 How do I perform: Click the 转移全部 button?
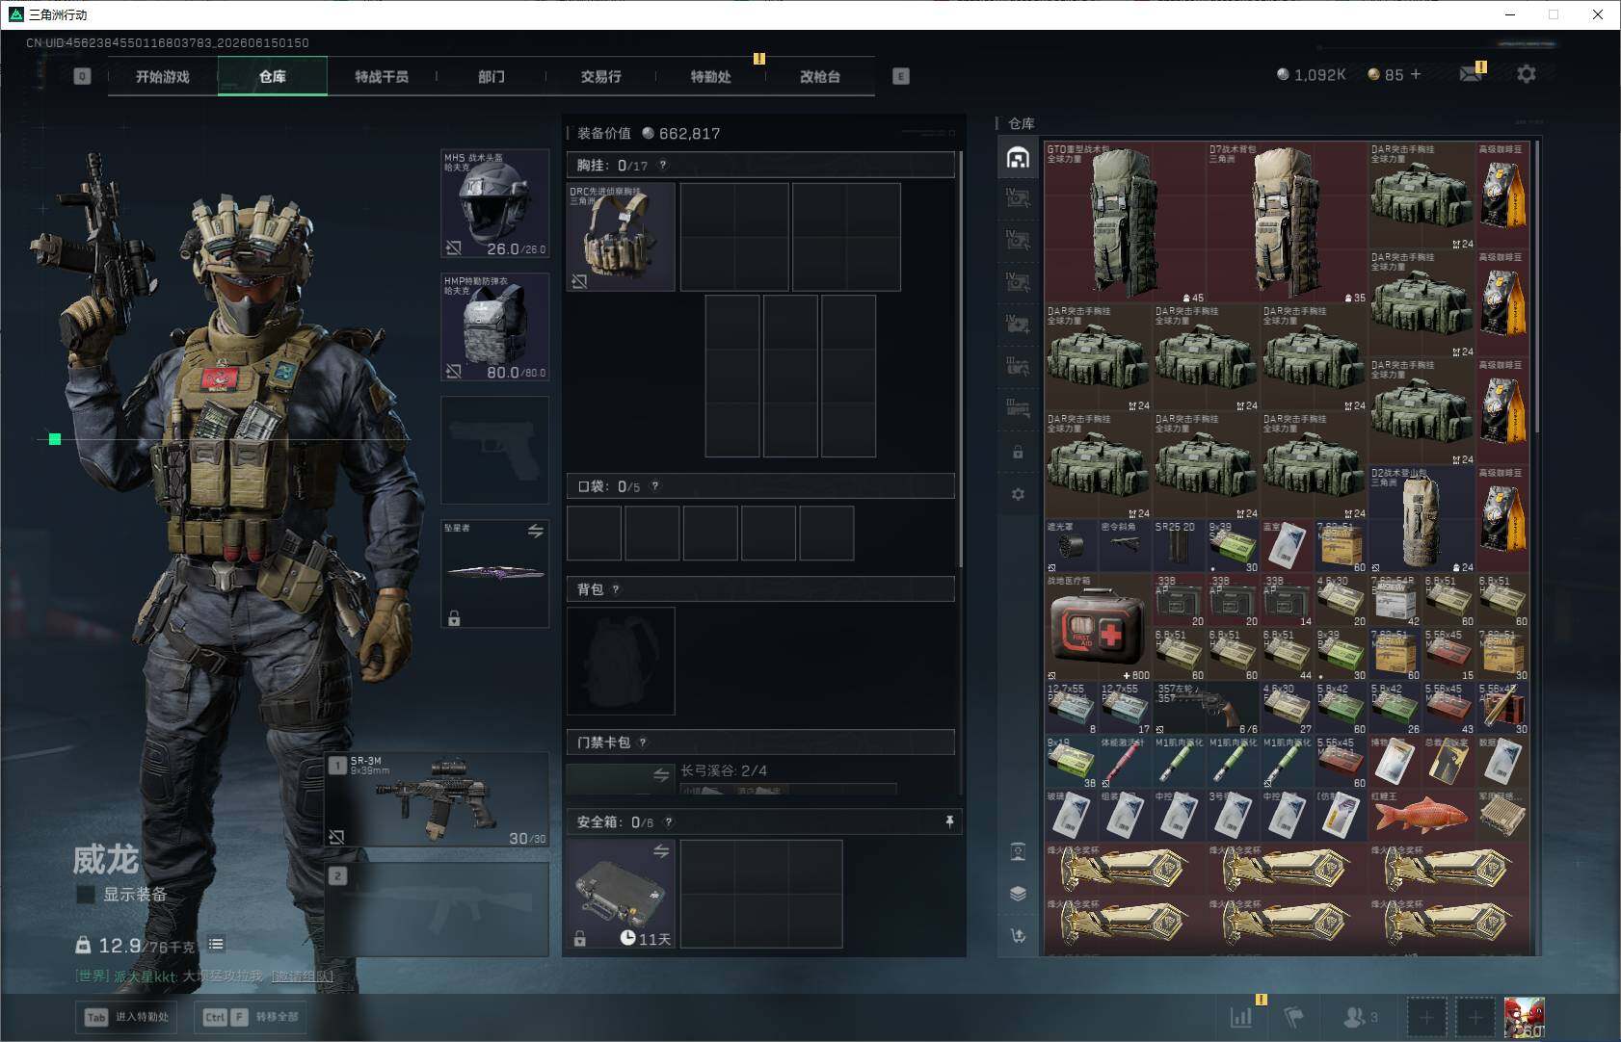[x=251, y=1017]
